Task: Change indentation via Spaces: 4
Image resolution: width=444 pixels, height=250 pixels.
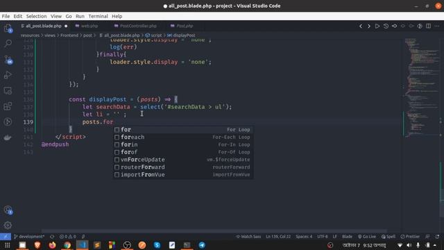Action: click(304, 236)
